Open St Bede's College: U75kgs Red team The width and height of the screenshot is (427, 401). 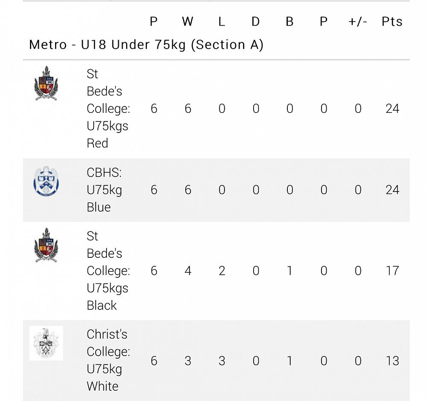(108, 109)
